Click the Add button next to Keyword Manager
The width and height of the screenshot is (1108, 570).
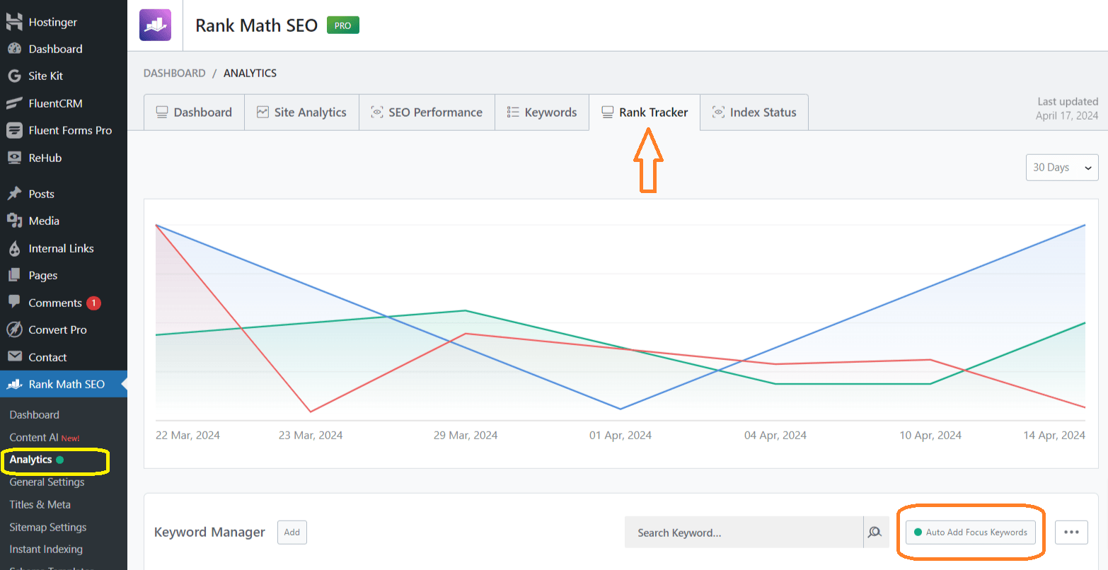pyautogui.click(x=292, y=533)
